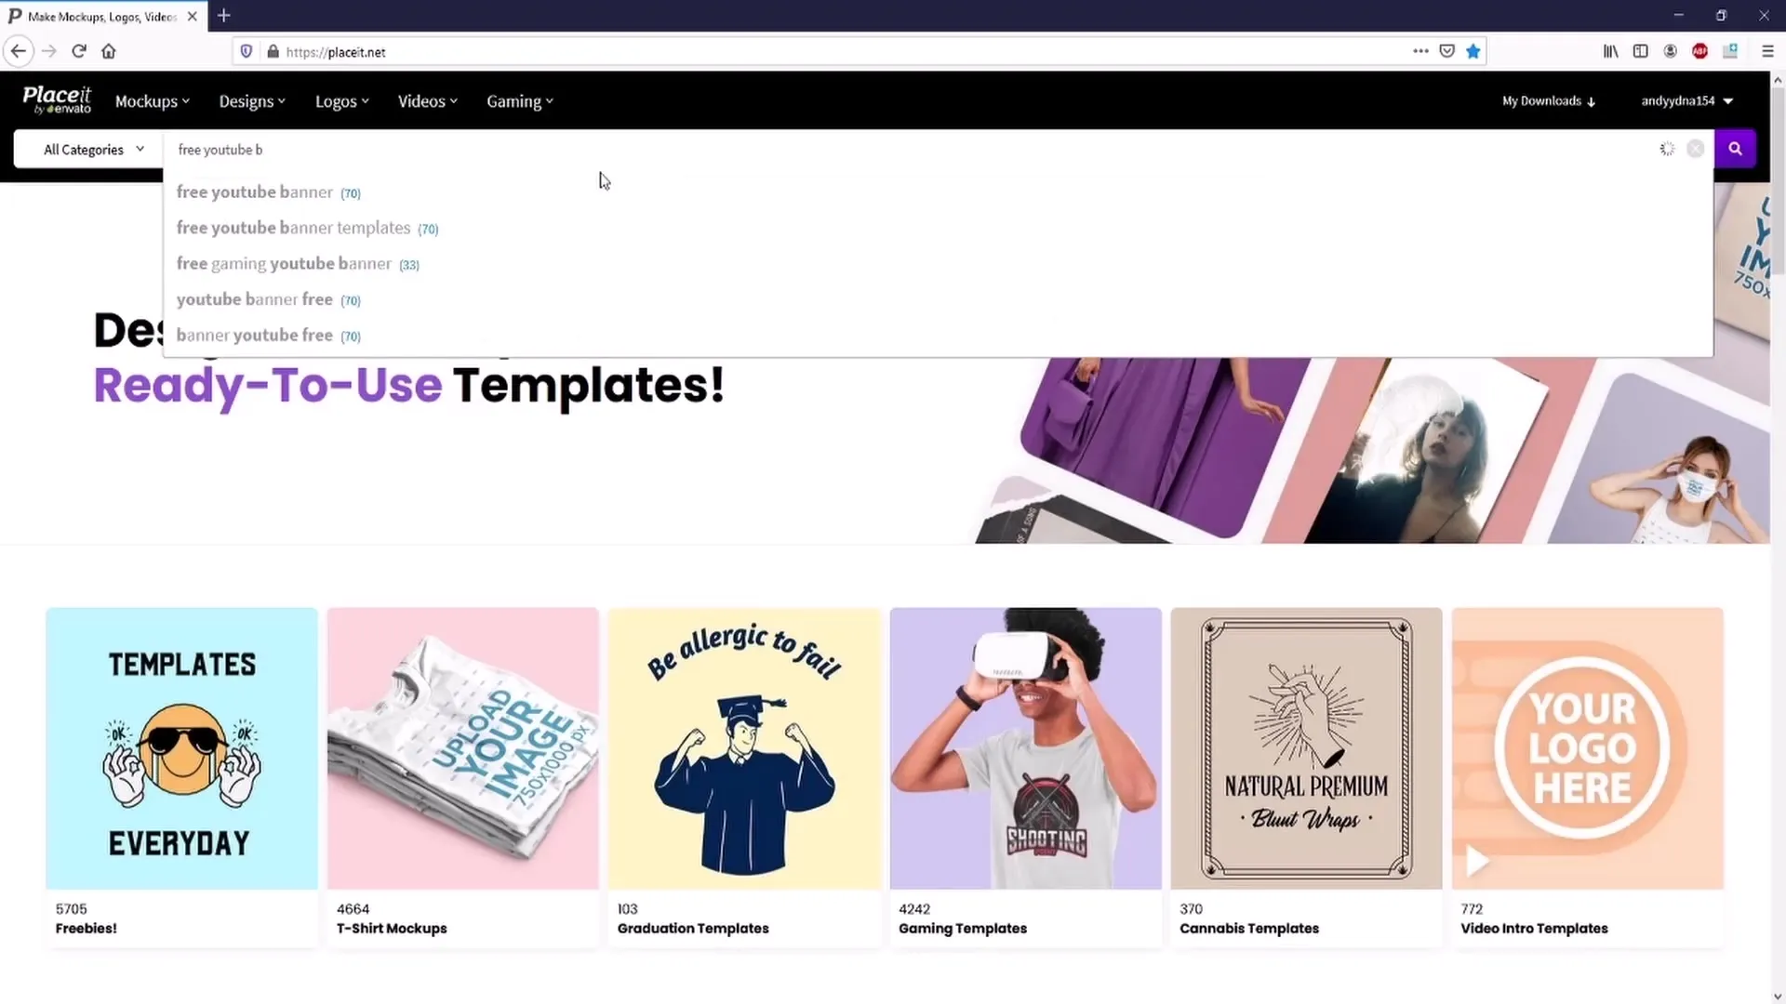Select free gaming youtube banner suggestion
Viewport: 1786px width, 1004px height.
297,262
